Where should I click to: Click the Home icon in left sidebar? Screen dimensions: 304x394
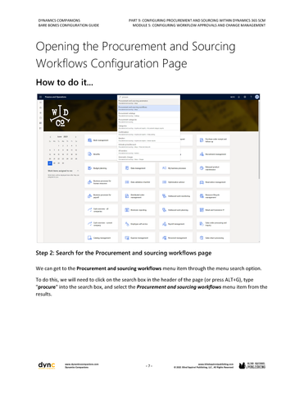click(40, 108)
